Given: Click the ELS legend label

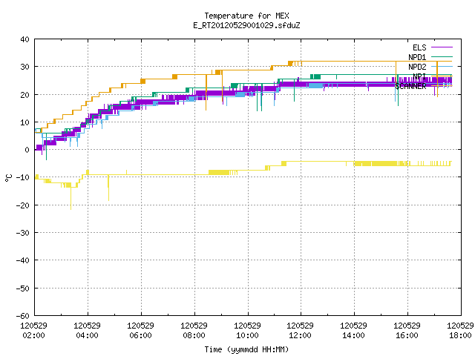Looking at the screenshot, I should pyautogui.click(x=419, y=47).
